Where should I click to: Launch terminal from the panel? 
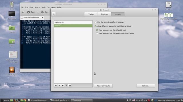(19, 100)
